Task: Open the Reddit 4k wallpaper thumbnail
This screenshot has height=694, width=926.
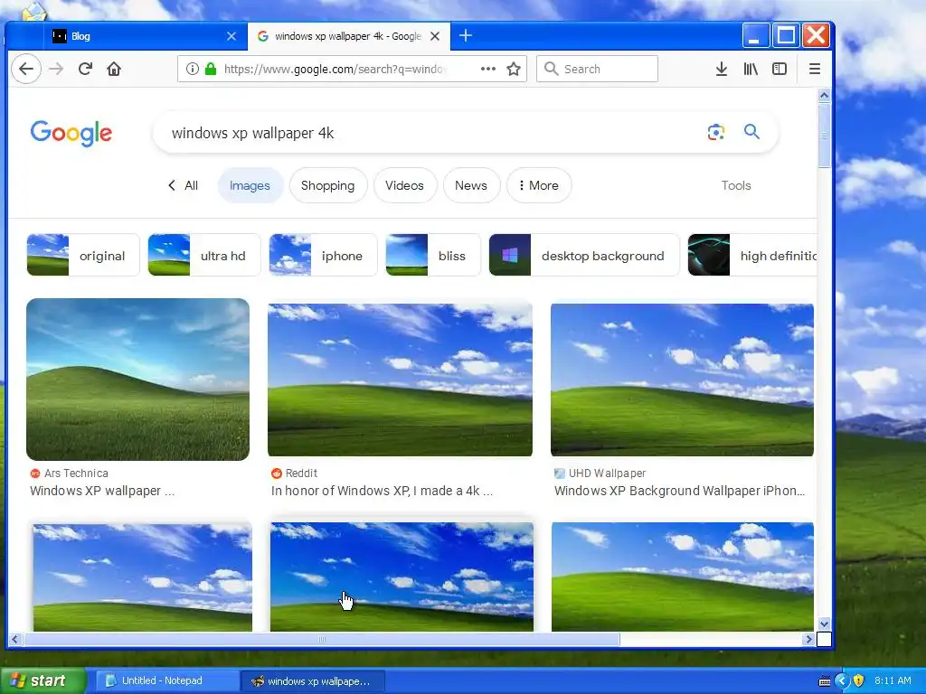Action: [x=400, y=380]
